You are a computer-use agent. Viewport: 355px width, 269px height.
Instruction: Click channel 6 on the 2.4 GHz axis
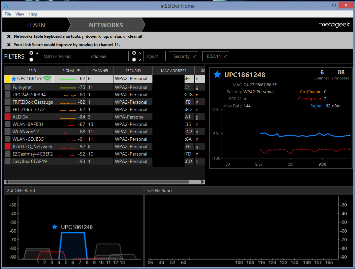point(73,263)
